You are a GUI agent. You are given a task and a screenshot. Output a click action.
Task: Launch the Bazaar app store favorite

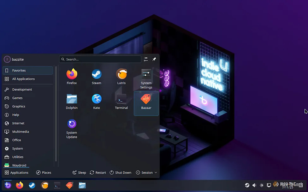tap(146, 103)
